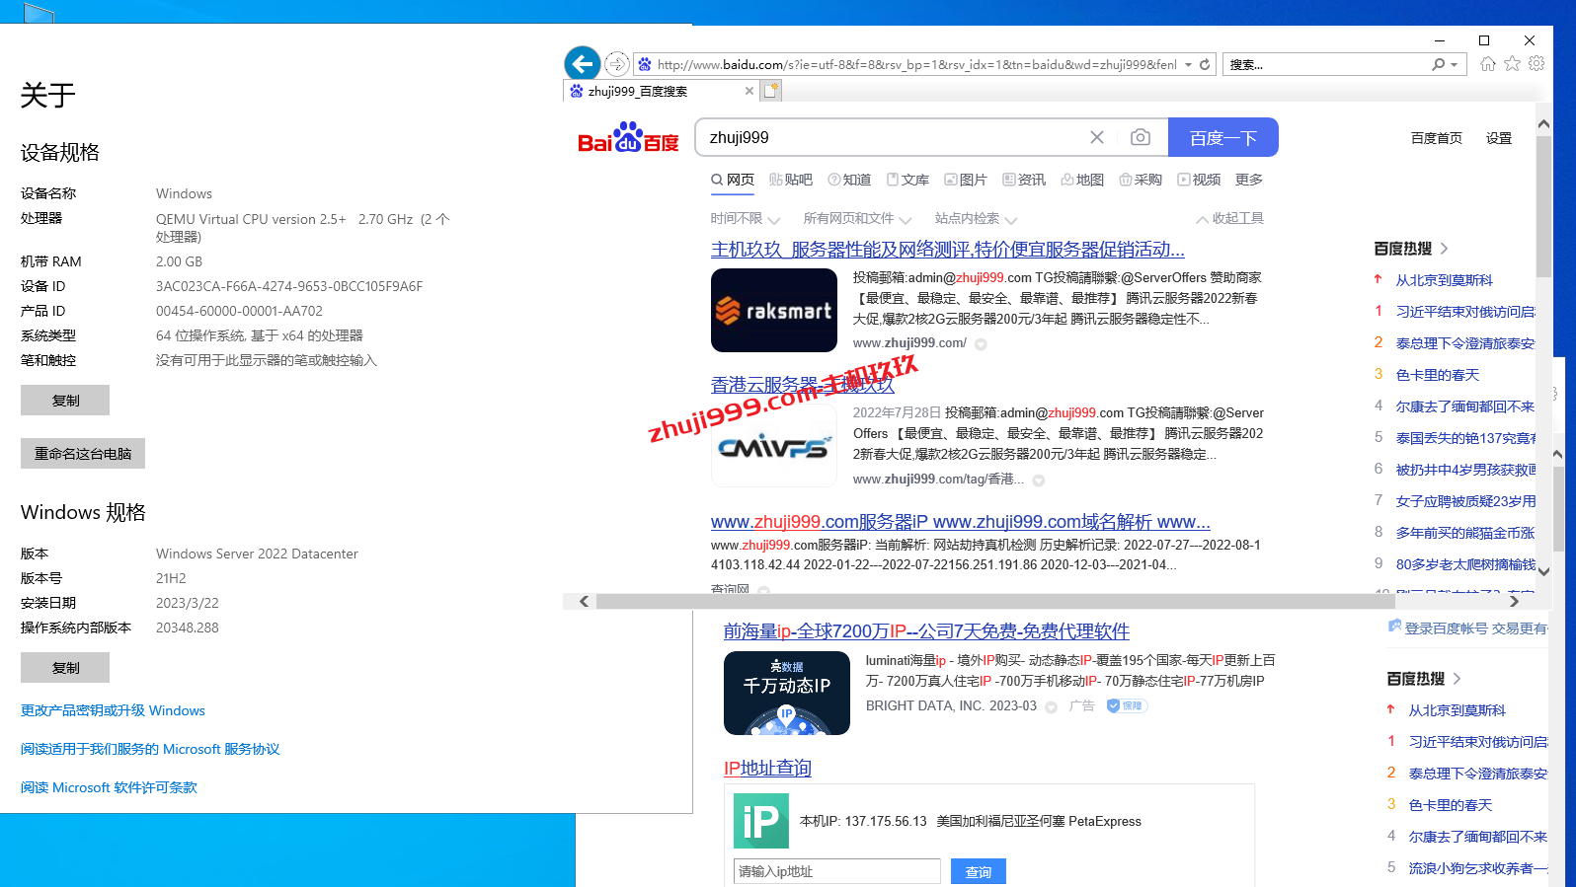This screenshot has width=1576, height=887.
Task: Click the camera image-search icon
Action: (x=1141, y=137)
